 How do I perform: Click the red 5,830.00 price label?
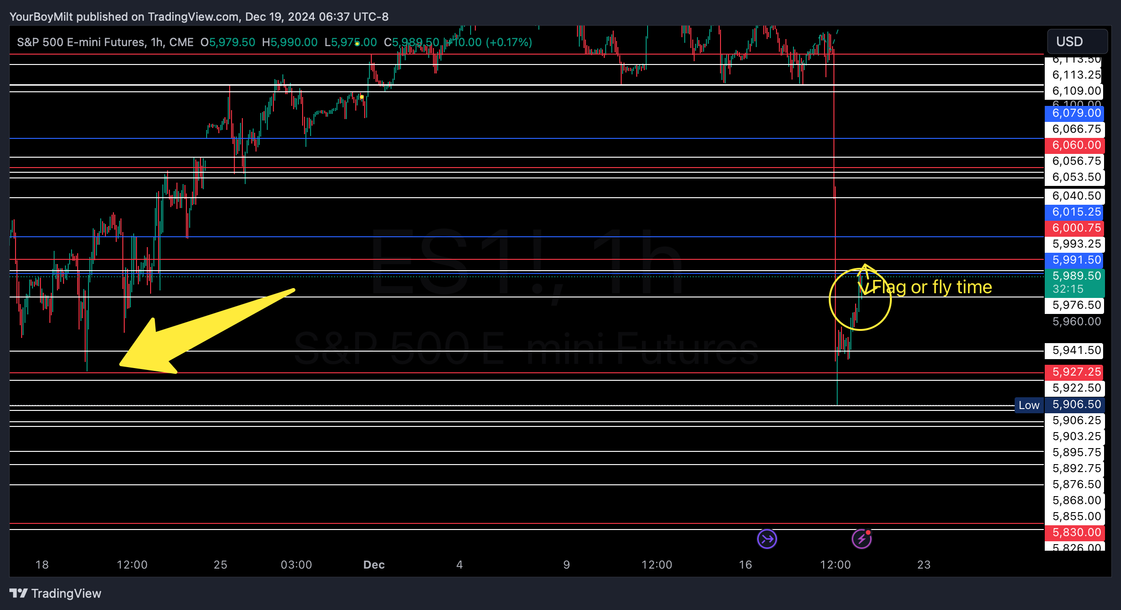point(1076,532)
